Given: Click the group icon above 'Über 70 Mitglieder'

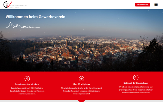Looking at the screenshot, I should 81,79.
